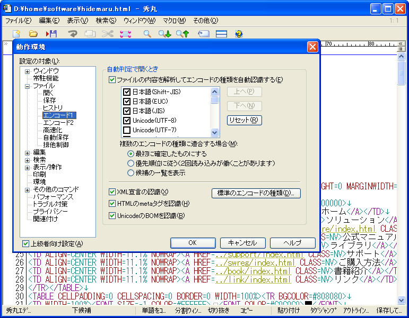The width and height of the screenshot is (409, 318).
Task: Click the Help question mark icon
Action: (x=239, y=34)
